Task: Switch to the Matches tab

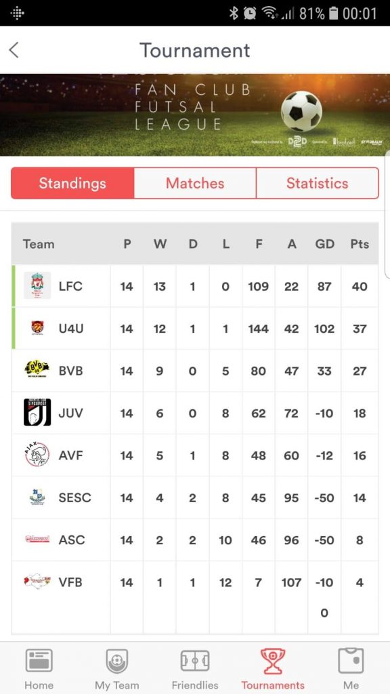Action: click(195, 183)
